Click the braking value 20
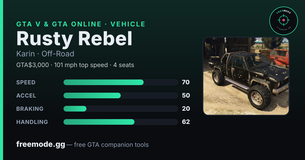This screenshot has width=305, height=160. 186,109
